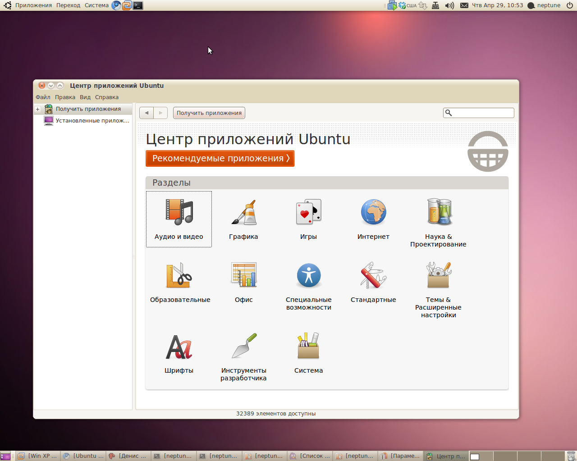This screenshot has height=461, width=577.
Task: Switch to the [Win XP ... taskbar window
Action: click(x=38, y=456)
